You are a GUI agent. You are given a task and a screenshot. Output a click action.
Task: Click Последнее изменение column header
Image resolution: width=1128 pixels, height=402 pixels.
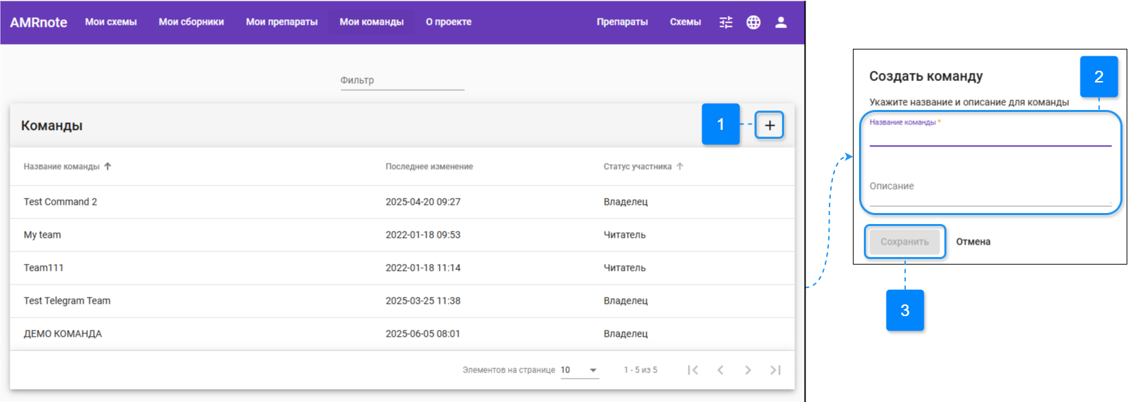click(429, 166)
